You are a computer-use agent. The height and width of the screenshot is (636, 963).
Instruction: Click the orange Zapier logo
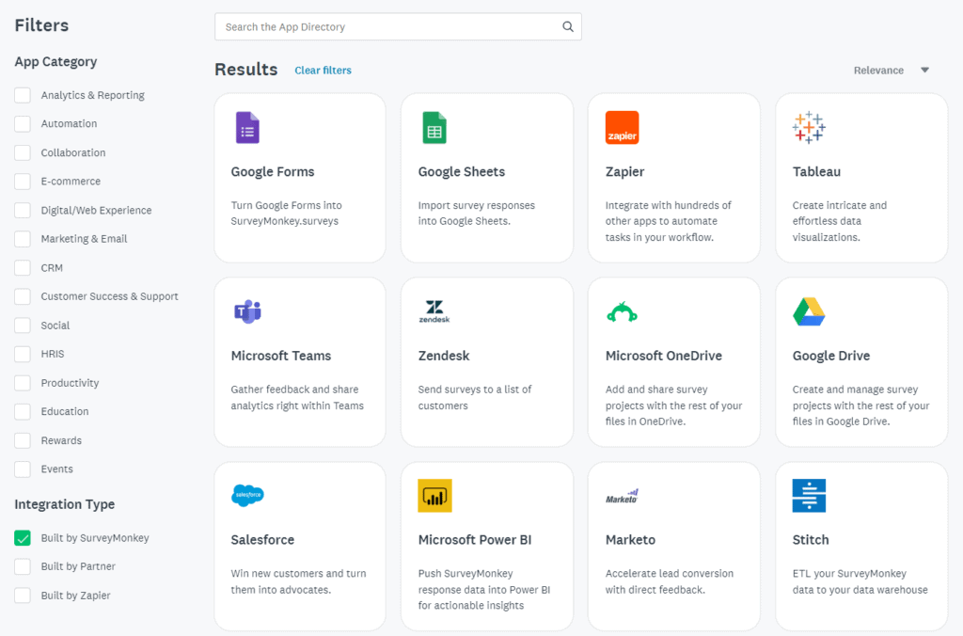point(623,128)
